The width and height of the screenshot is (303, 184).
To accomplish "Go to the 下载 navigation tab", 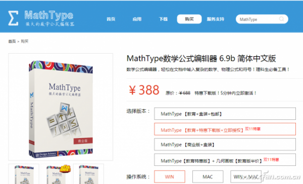I will (x=163, y=19).
